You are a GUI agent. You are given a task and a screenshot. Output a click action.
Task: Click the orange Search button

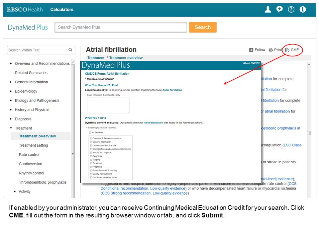tap(203, 27)
